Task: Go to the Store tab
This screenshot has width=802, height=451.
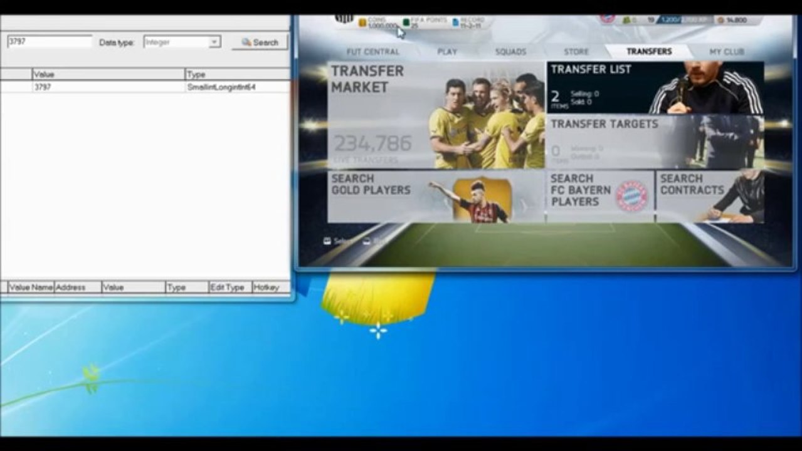Action: pos(576,51)
